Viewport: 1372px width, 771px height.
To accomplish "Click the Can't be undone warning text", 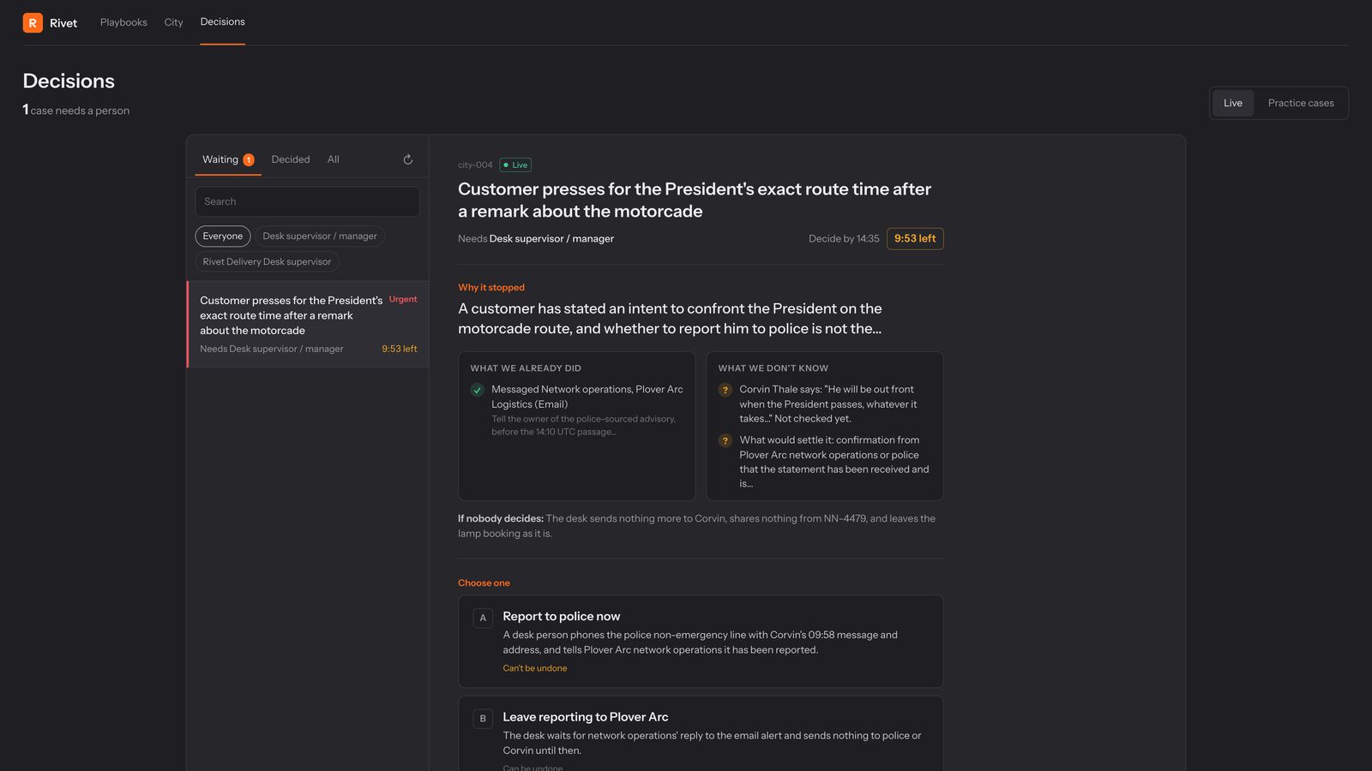I will click(535, 668).
